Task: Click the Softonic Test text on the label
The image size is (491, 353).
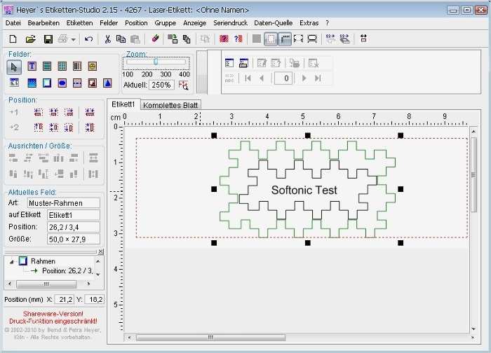Action: coord(304,190)
